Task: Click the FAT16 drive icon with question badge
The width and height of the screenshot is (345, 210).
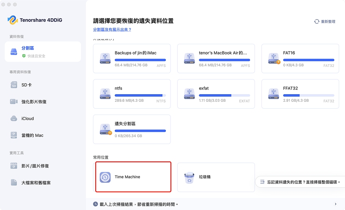Action: 274,58
